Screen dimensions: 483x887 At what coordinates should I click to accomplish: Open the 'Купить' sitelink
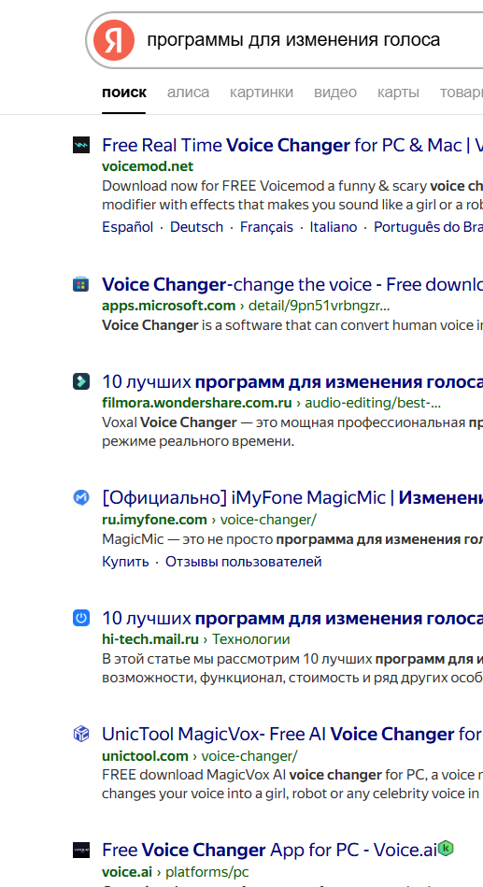(x=125, y=562)
